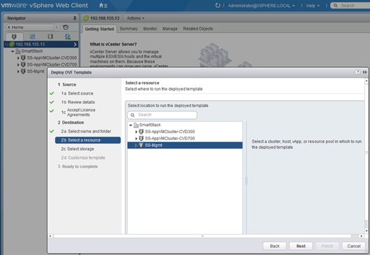370x255 pixels.
Task: Click the vertical splitter handle beside resource tree
Action: (x=246, y=181)
